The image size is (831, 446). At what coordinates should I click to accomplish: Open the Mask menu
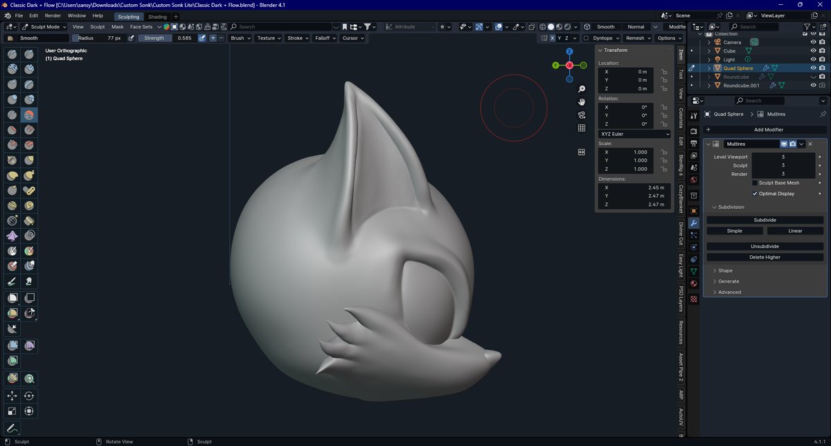[118, 27]
